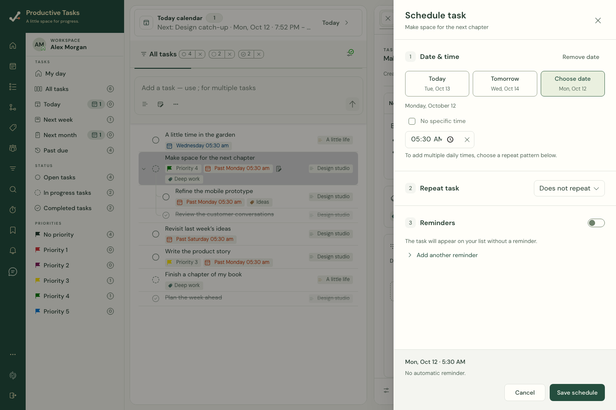The width and height of the screenshot is (616, 410).
Task: Click the Remove date link
Action: (x=580, y=57)
